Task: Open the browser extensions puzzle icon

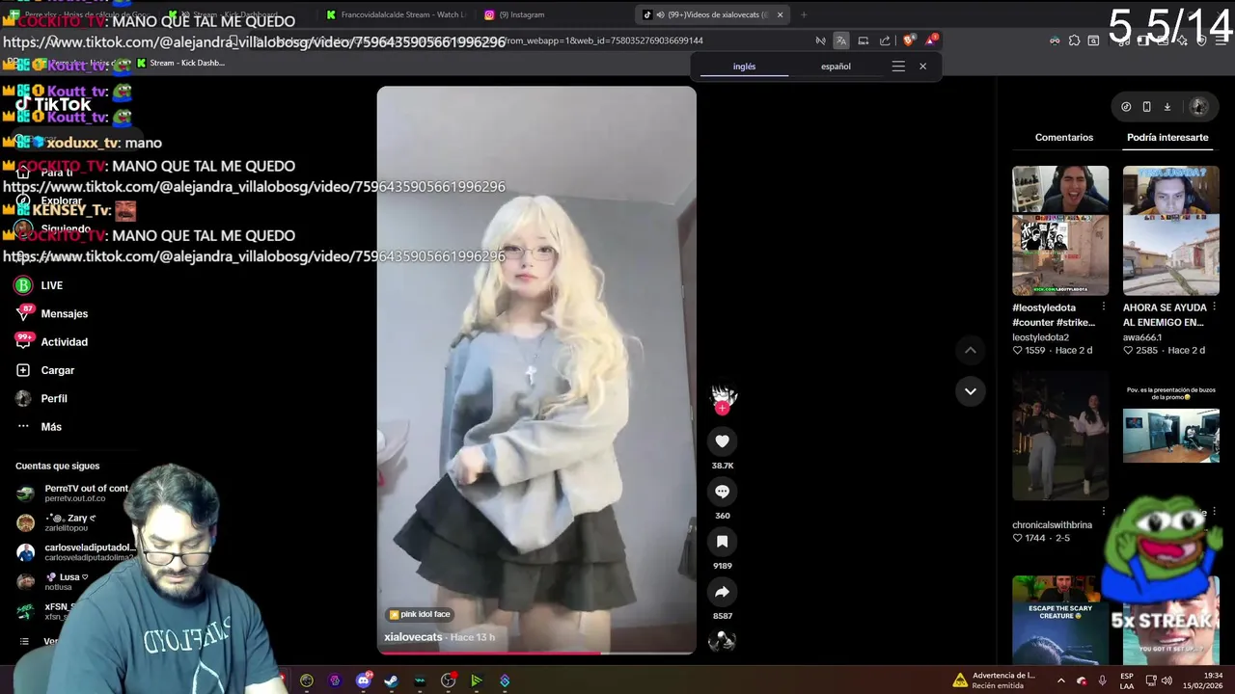Action: click(x=1074, y=40)
